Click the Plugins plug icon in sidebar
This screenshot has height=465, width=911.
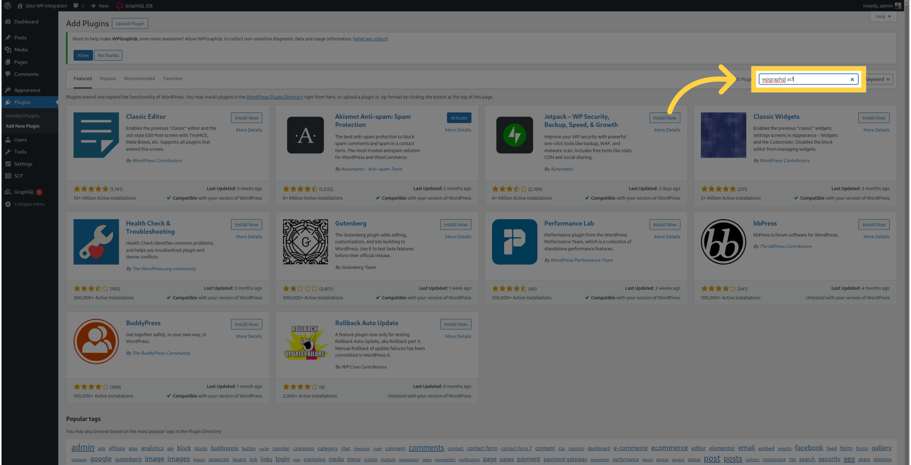point(8,102)
